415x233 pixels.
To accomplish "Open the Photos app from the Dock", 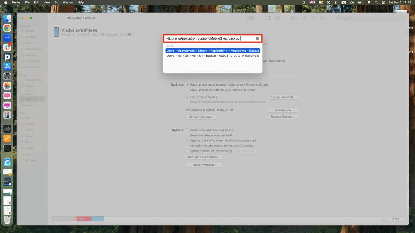I will point(7,86).
